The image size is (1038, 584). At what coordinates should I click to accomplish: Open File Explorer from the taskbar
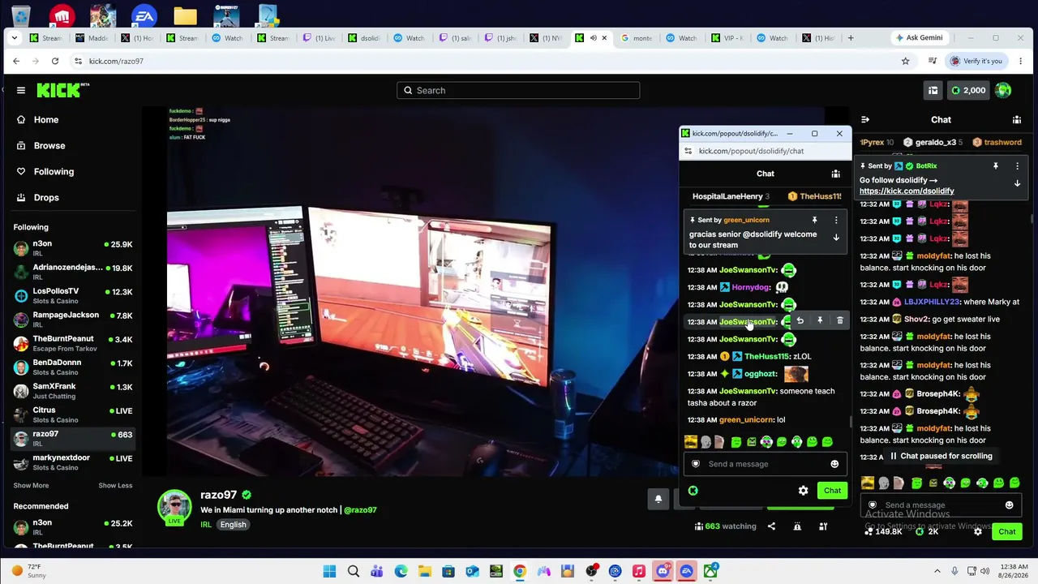click(x=425, y=571)
